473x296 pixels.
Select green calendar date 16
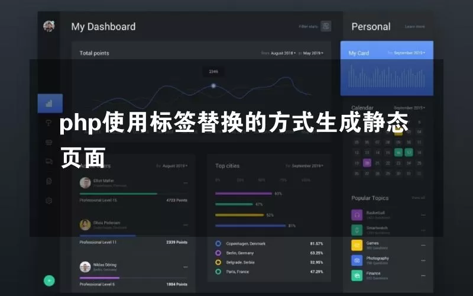pyautogui.click(x=398, y=153)
